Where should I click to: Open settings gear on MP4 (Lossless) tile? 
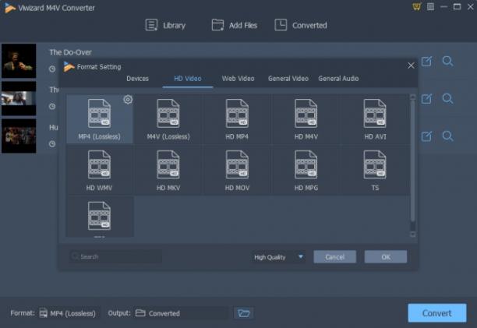(128, 100)
